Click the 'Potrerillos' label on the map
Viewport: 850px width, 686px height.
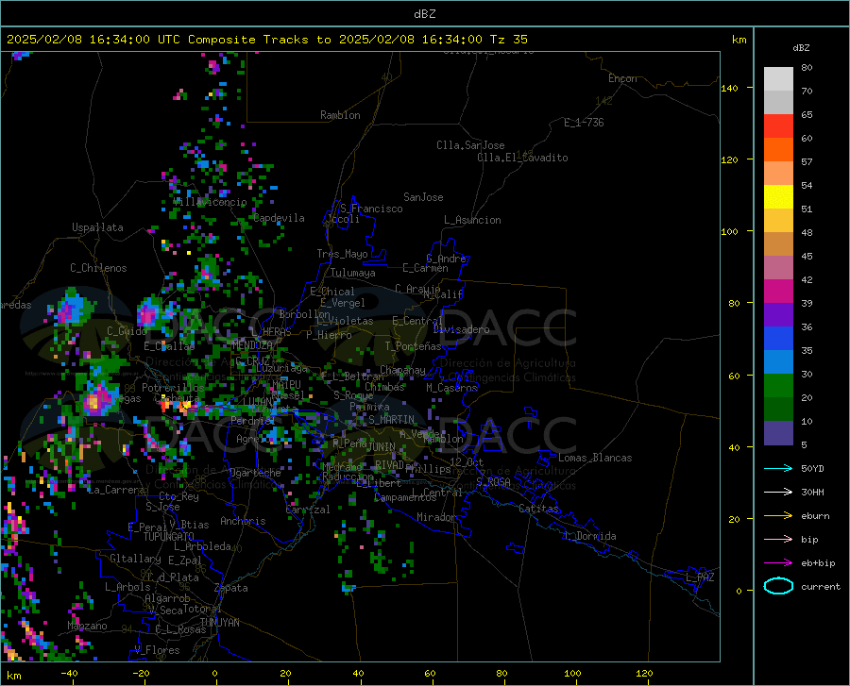point(173,387)
